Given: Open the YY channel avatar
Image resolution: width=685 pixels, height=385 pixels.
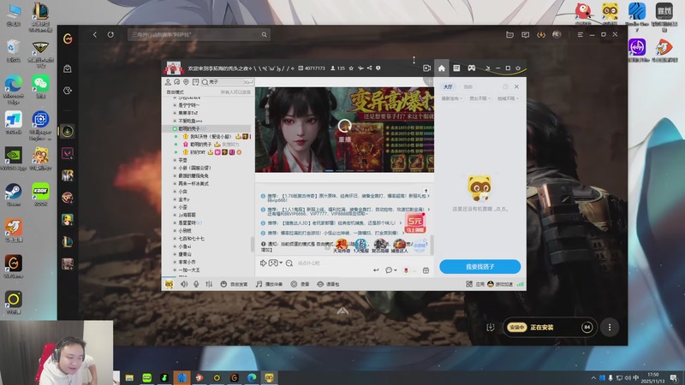Looking at the screenshot, I should [174, 68].
